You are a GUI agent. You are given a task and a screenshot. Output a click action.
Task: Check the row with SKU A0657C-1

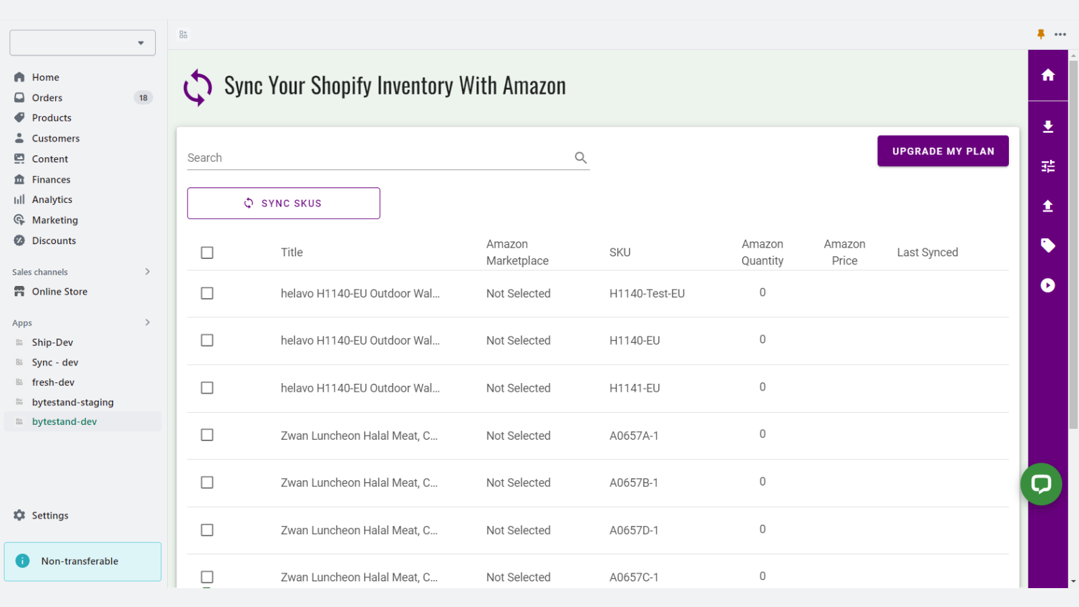[x=207, y=577]
